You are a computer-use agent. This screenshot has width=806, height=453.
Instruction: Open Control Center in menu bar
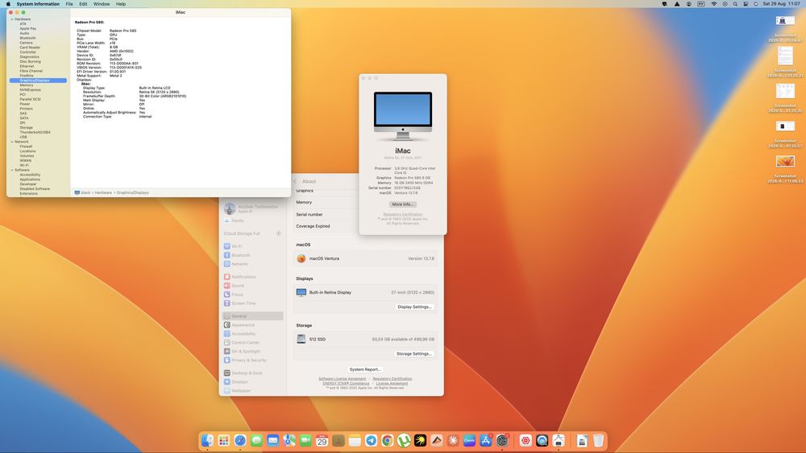pyautogui.click(x=746, y=3)
